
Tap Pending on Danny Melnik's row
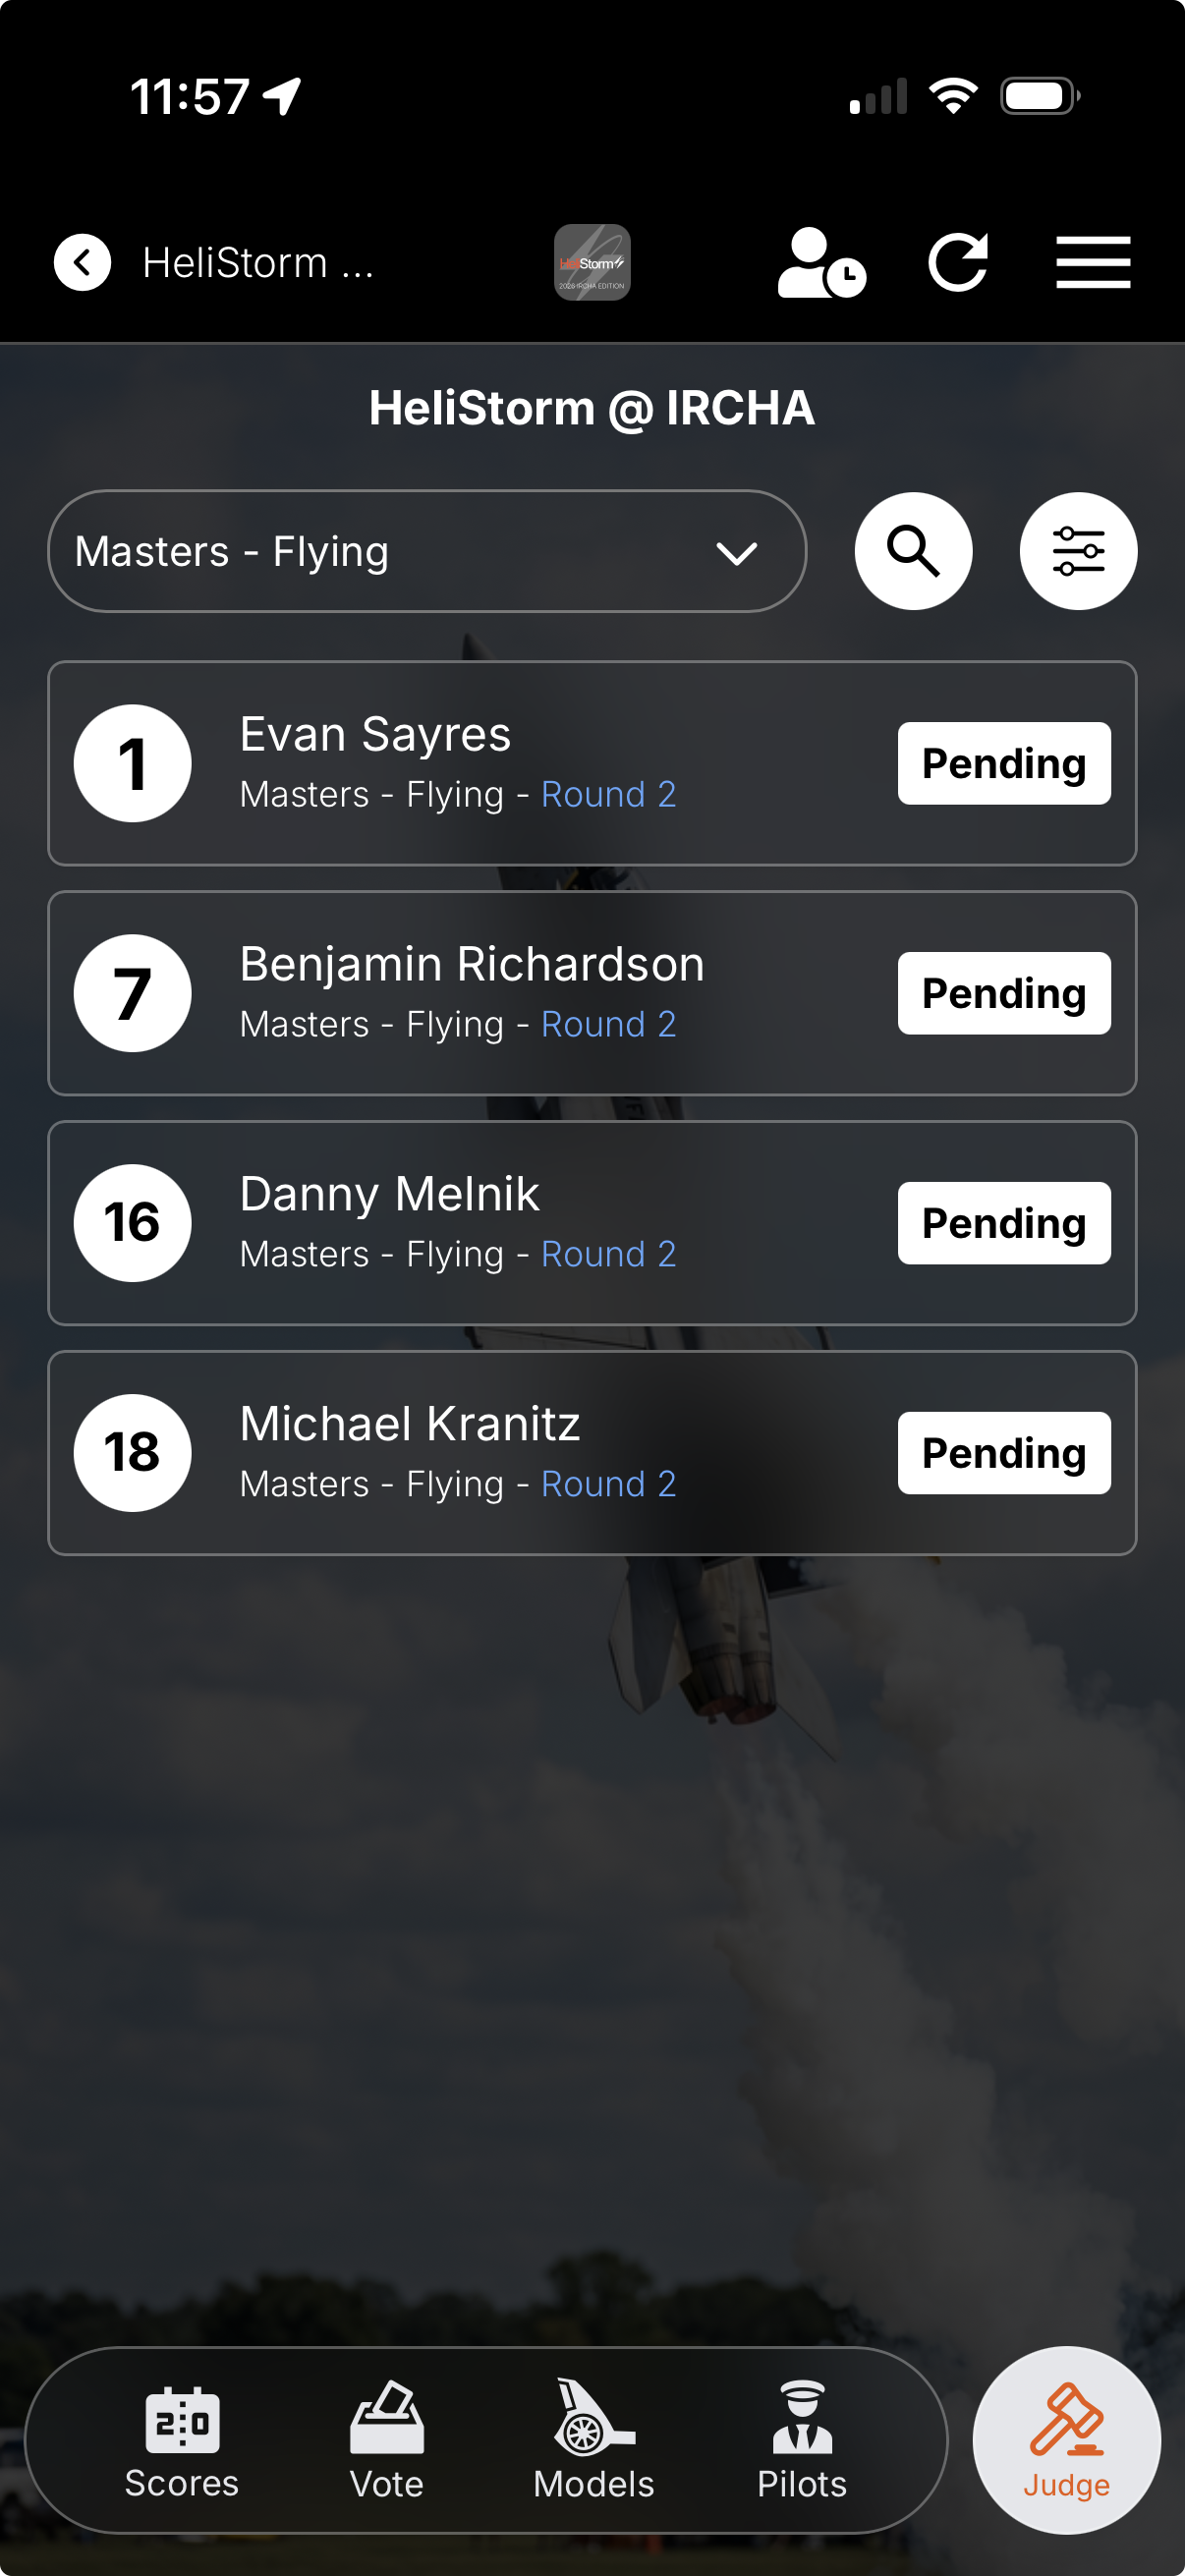pyautogui.click(x=1004, y=1223)
